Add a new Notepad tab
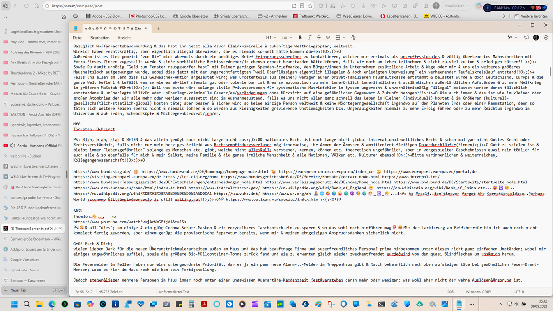553x311 pixels. click(158, 28)
